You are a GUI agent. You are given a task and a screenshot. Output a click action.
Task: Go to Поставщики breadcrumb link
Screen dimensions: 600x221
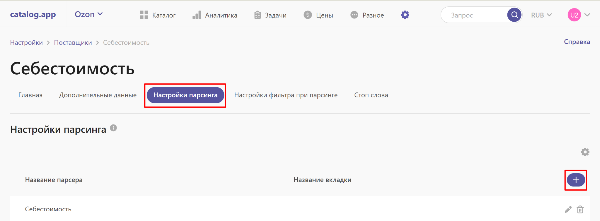(x=73, y=43)
